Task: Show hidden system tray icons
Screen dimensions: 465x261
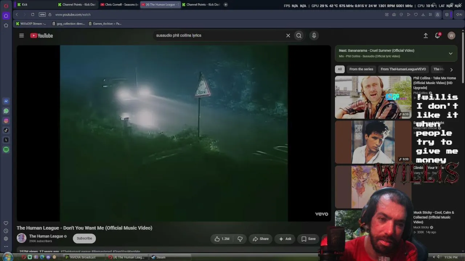Action: click(434, 257)
